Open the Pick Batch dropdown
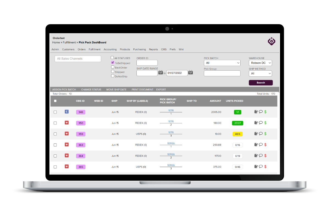The height and width of the screenshot is (211, 330). click(222, 63)
